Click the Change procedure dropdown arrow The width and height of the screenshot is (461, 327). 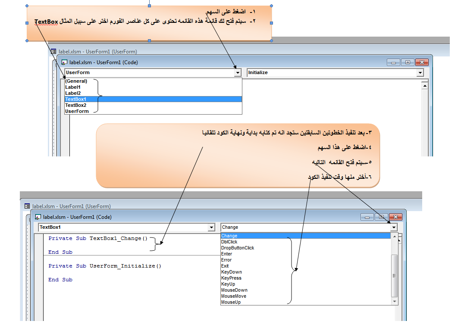[394, 227]
